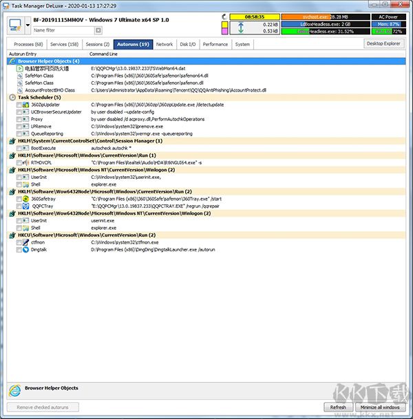Image resolution: width=413 pixels, height=419 pixels.
Task: Check the RTHDVCPL checkbox
Action: point(19,163)
